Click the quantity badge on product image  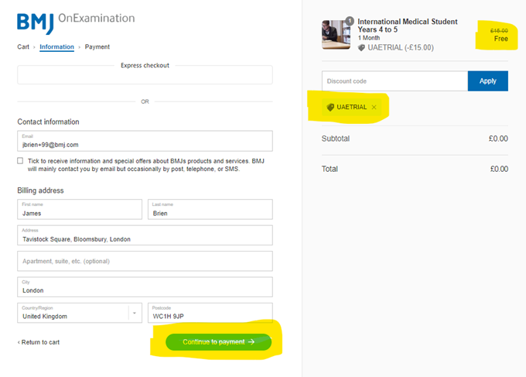pos(350,21)
